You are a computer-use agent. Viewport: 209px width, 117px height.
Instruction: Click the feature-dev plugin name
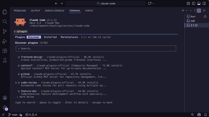click(29, 91)
